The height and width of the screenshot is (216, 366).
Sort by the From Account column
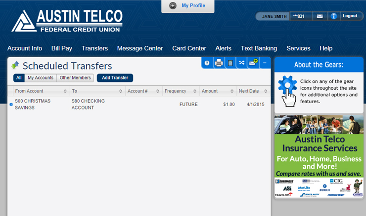tap(41, 91)
